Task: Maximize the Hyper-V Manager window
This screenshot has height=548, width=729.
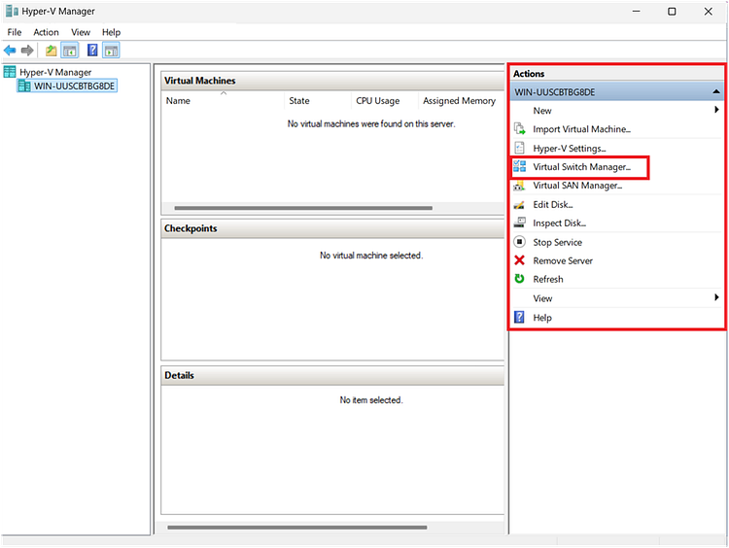Action: click(x=672, y=11)
